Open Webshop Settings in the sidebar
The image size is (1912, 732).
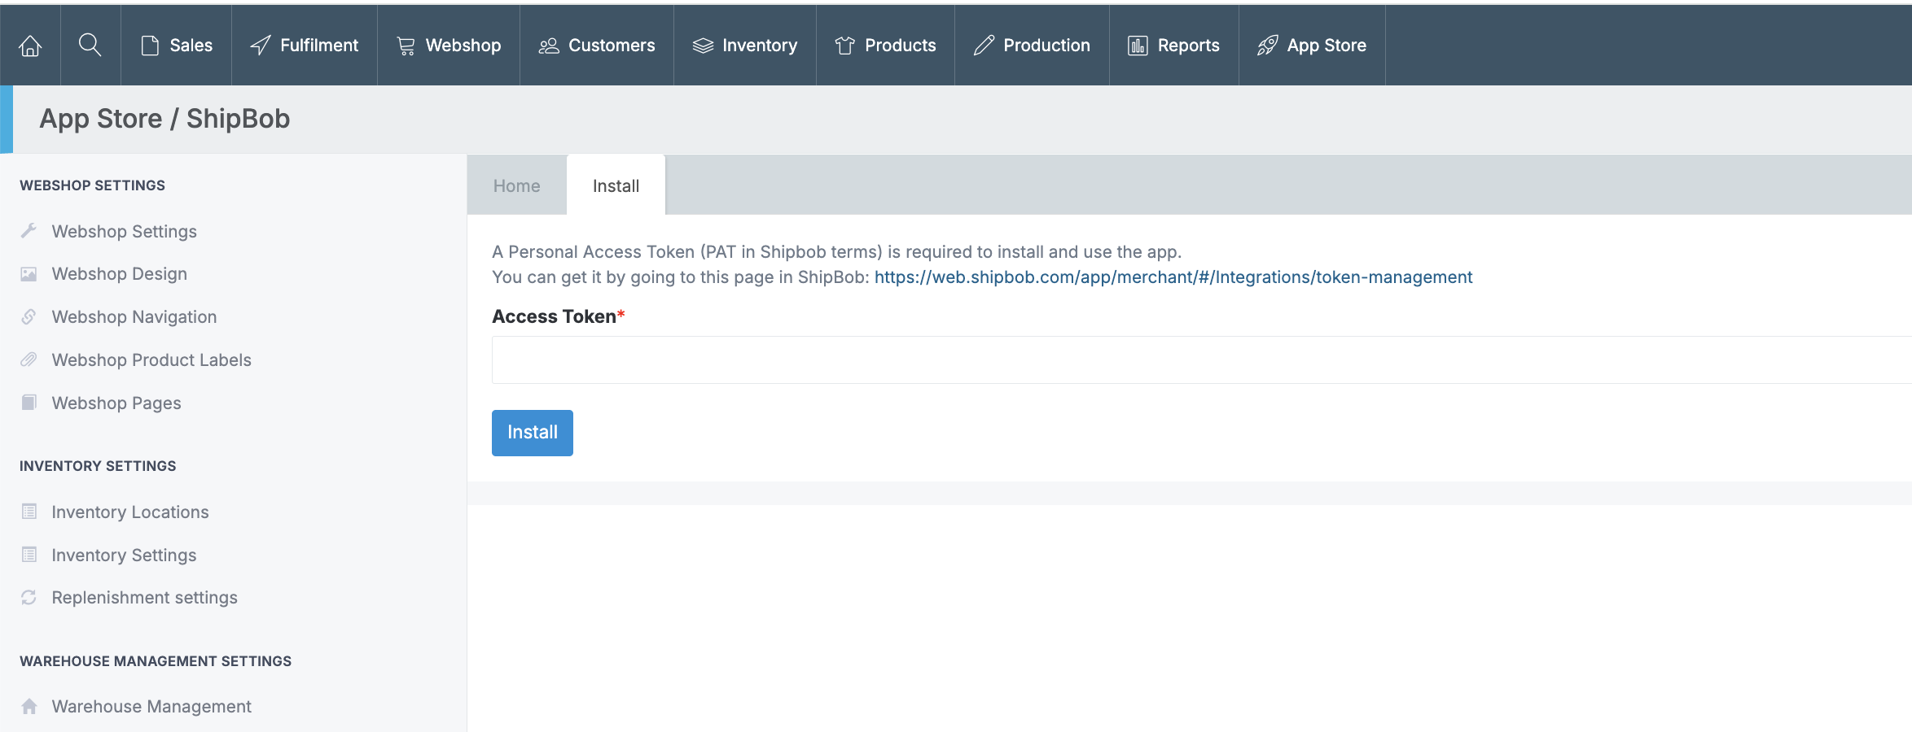click(125, 231)
